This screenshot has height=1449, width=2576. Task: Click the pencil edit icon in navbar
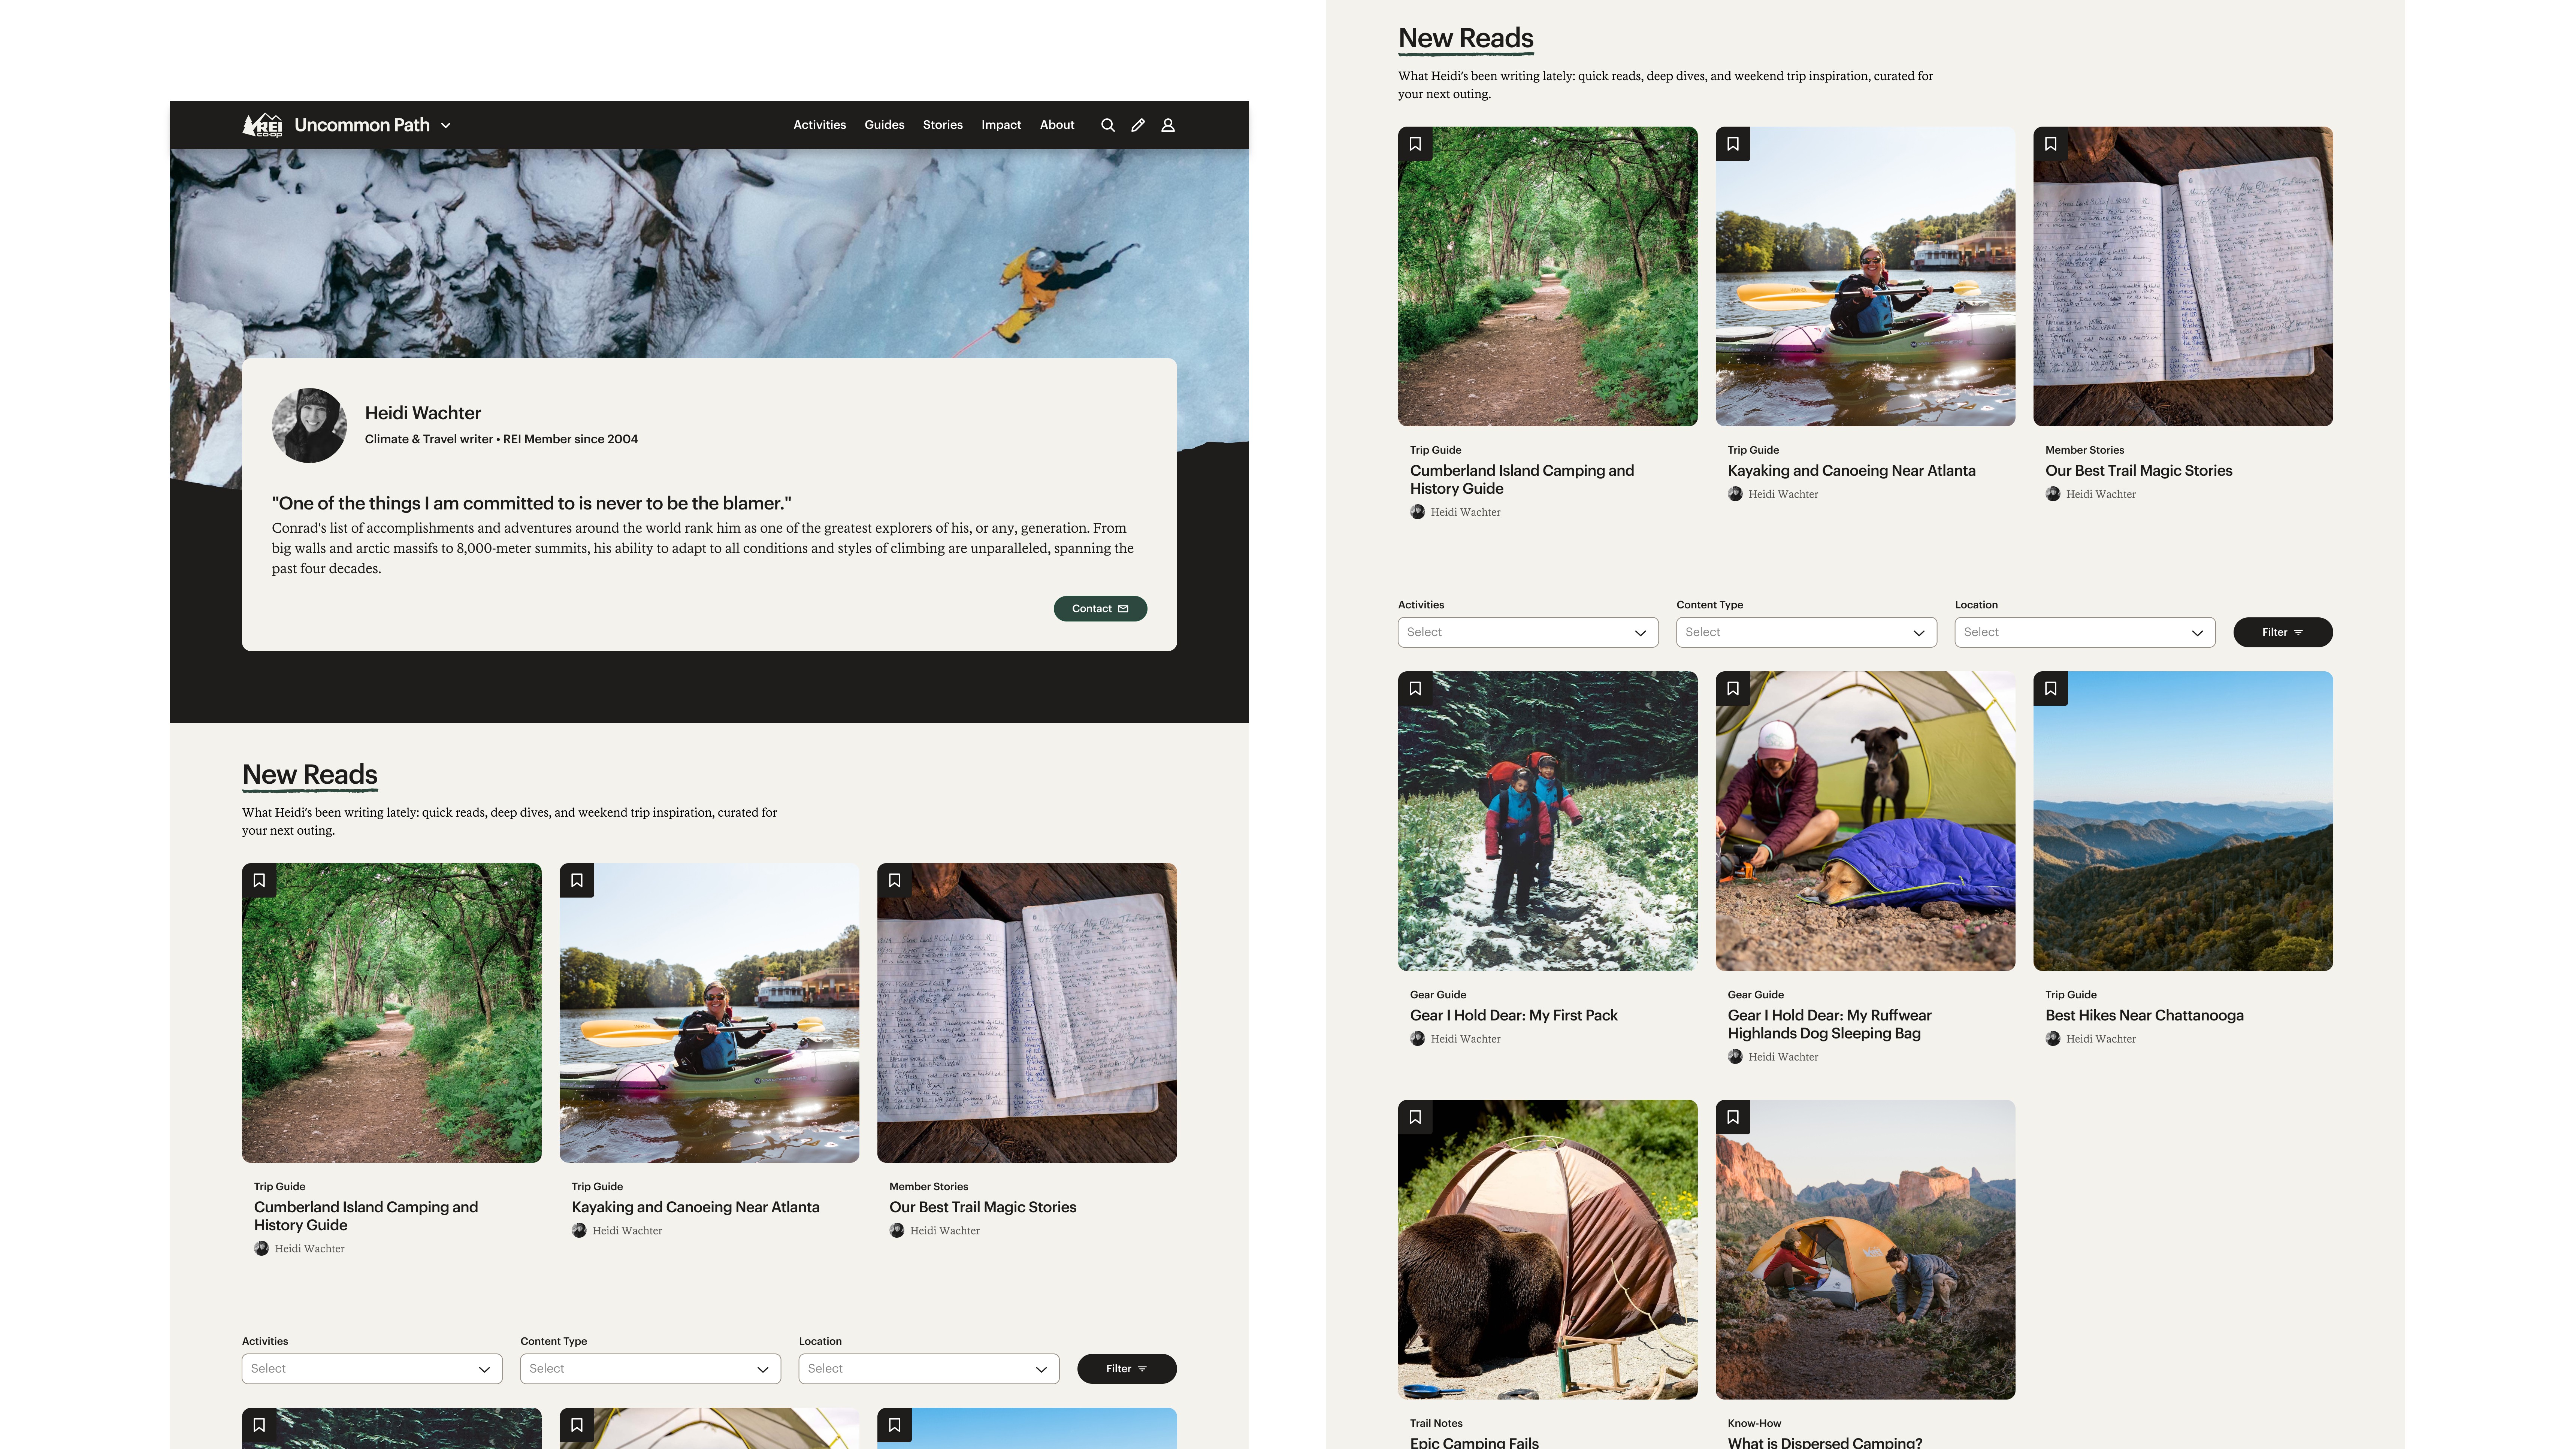(x=1137, y=125)
